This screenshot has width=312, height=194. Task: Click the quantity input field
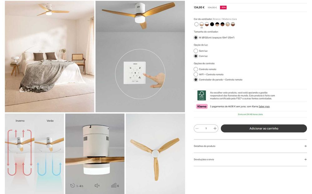tap(206, 129)
